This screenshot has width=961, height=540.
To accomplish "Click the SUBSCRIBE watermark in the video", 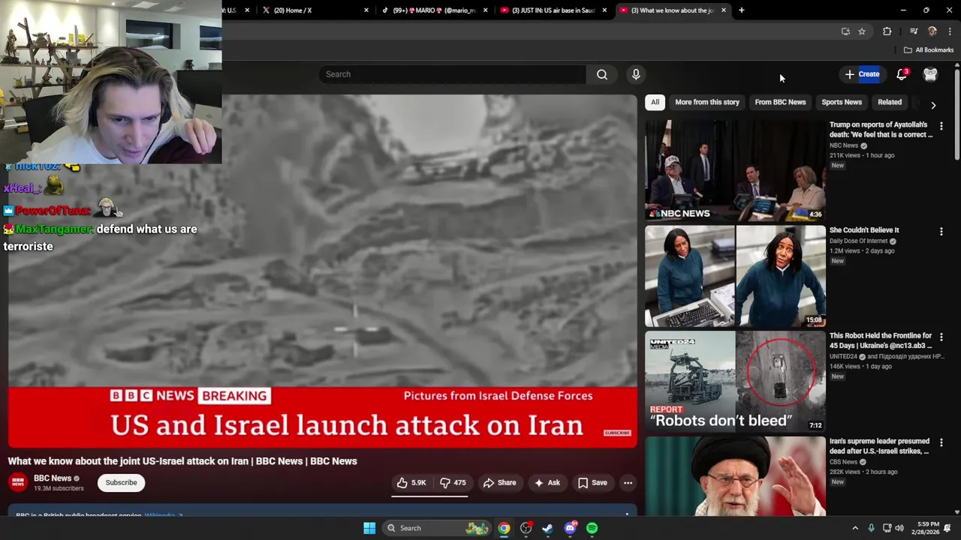I will point(617,433).
